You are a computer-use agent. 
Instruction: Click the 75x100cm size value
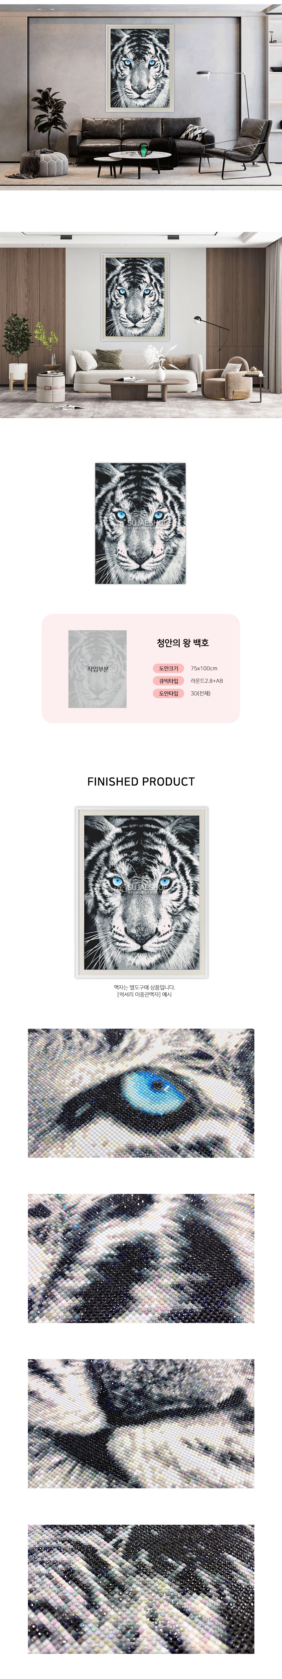pyautogui.click(x=204, y=668)
